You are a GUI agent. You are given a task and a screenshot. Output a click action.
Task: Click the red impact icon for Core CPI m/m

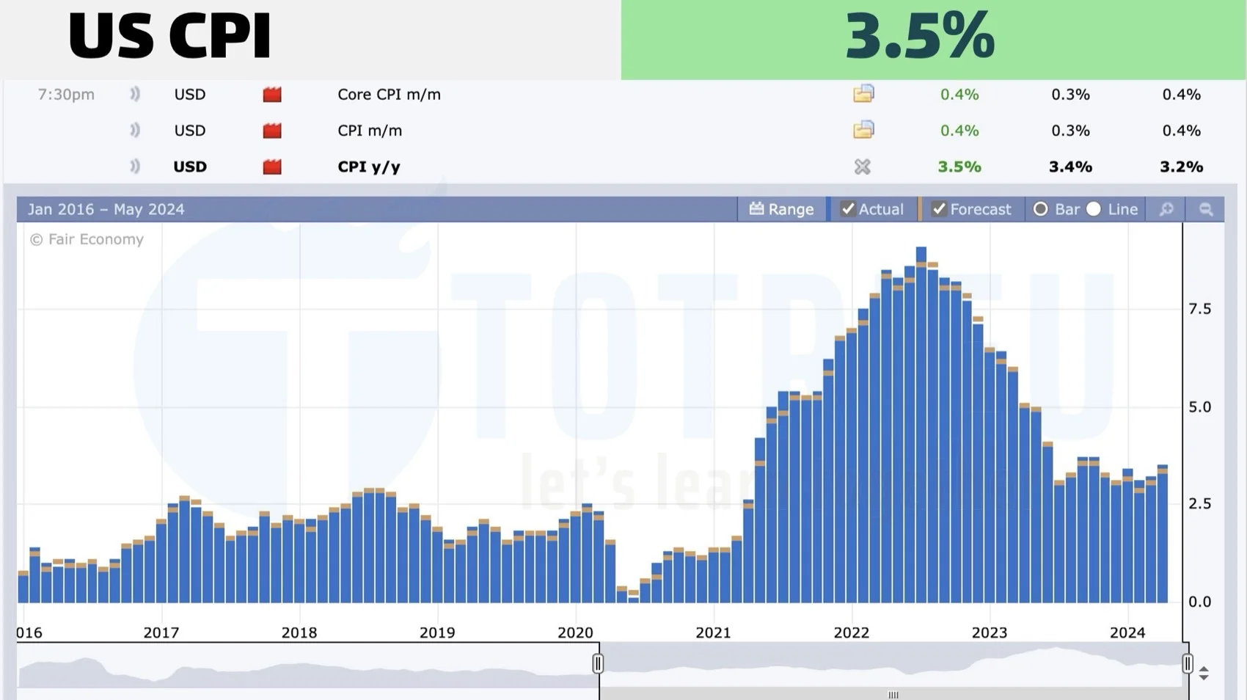[272, 95]
